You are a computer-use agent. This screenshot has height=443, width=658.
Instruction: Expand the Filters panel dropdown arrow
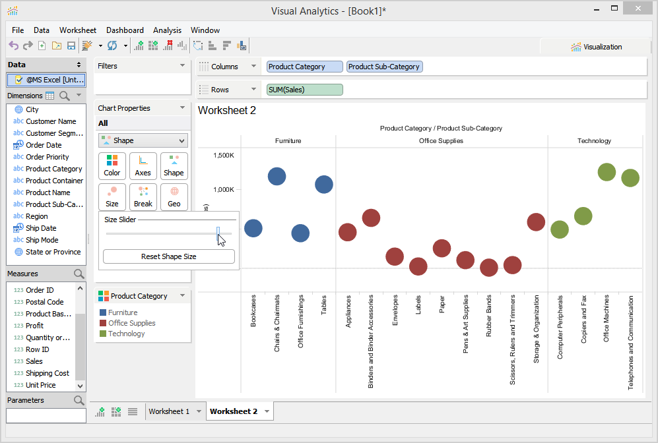point(182,66)
